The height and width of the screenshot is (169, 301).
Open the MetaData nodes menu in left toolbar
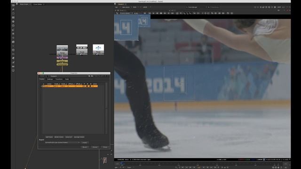tap(13, 58)
